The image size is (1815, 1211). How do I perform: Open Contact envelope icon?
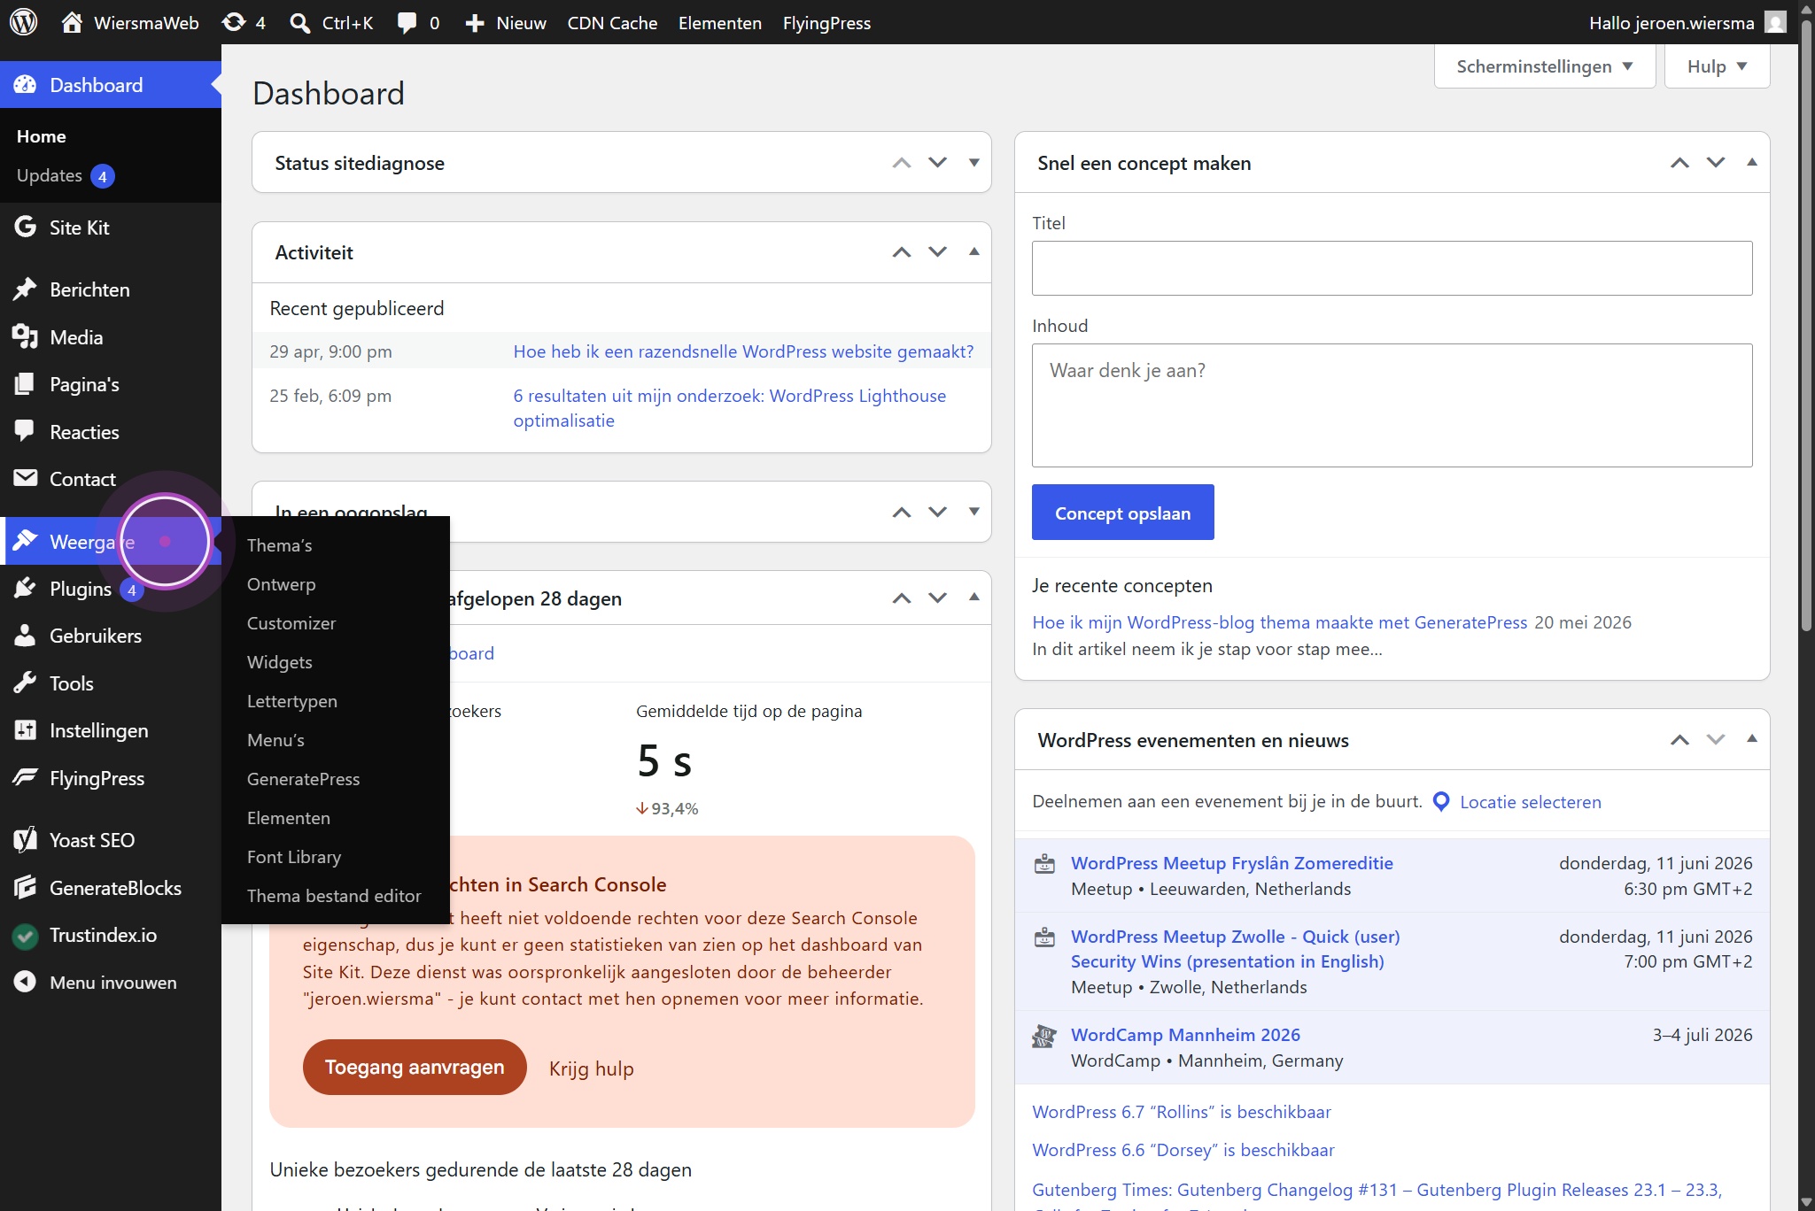tap(25, 479)
